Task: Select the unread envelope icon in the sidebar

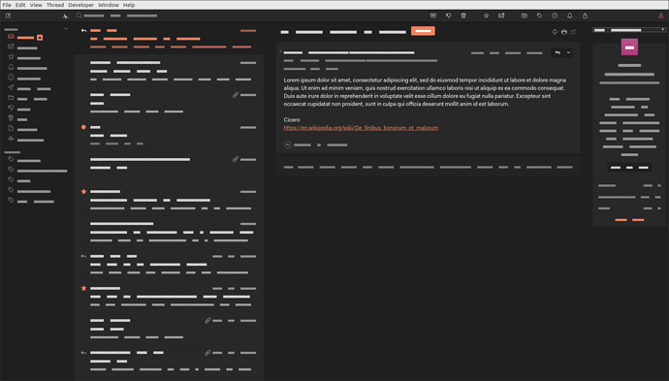Action: point(11,47)
